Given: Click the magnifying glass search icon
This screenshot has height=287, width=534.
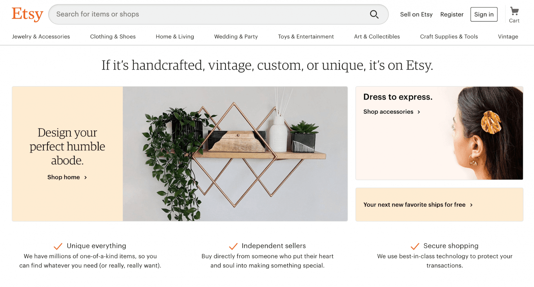Looking at the screenshot, I should [374, 14].
